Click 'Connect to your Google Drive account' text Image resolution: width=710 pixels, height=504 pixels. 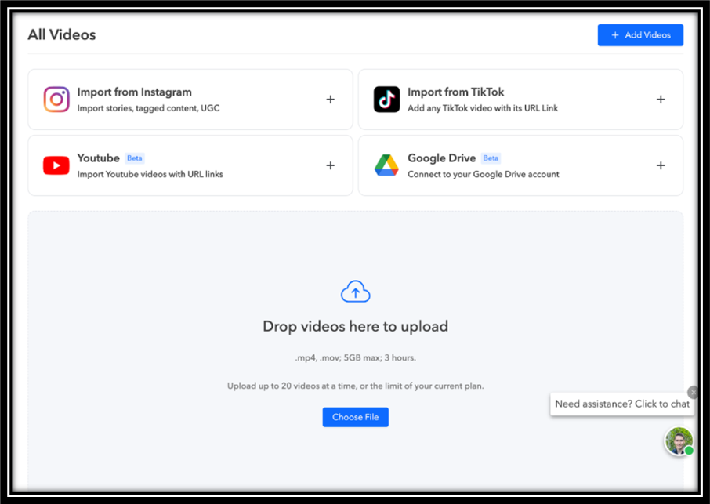pos(484,174)
